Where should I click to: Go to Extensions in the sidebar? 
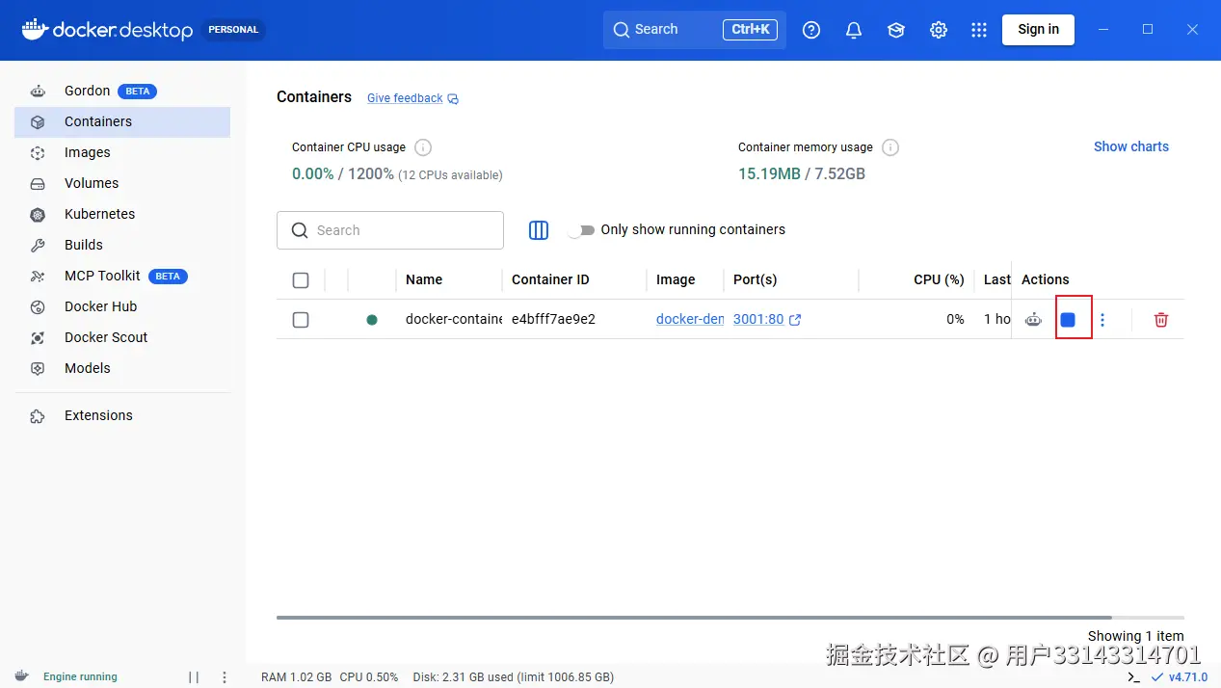pyautogui.click(x=122, y=415)
